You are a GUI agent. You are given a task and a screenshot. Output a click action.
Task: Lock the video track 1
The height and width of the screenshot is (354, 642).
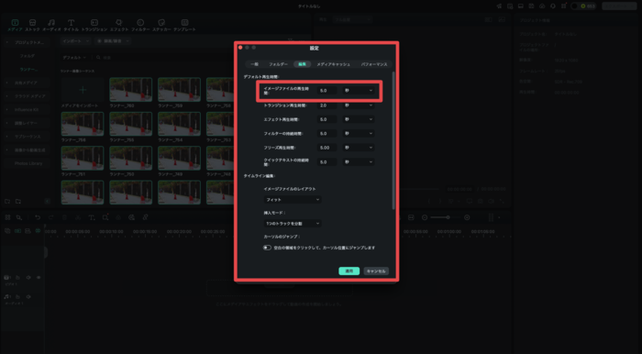18,278
